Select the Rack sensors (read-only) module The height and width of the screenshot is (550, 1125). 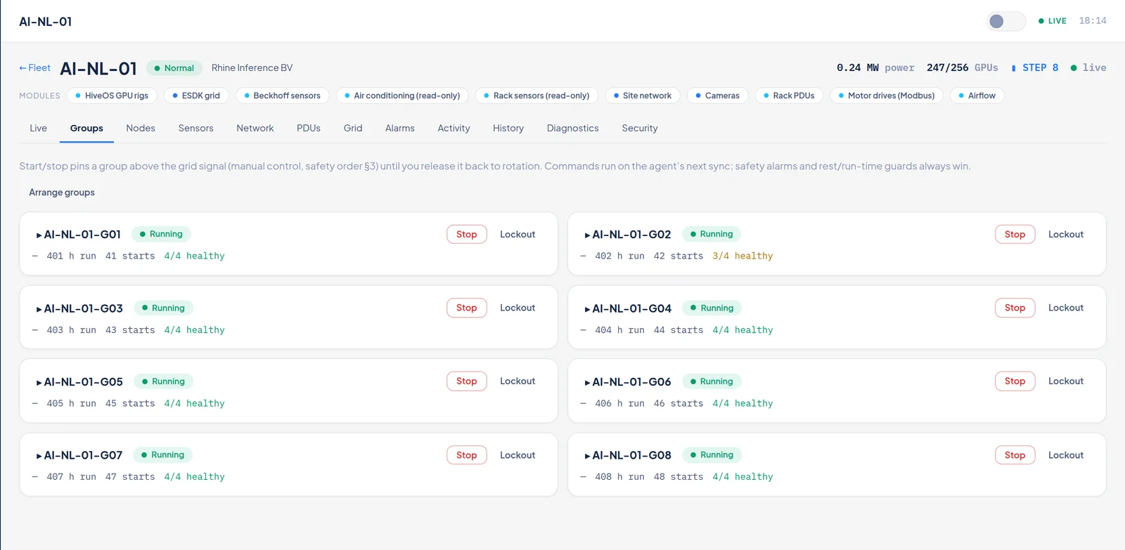tap(537, 96)
